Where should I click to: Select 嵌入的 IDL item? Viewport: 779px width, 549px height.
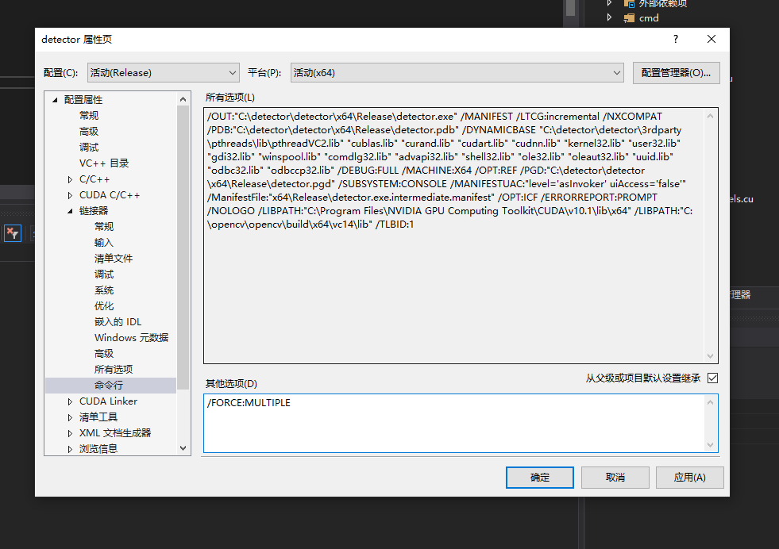point(118,322)
